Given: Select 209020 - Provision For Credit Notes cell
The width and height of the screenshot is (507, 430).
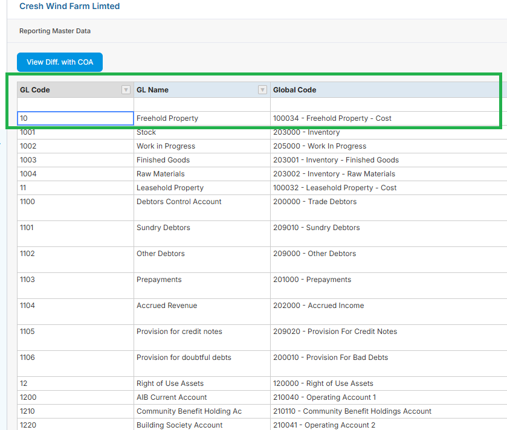Looking at the screenshot, I should click(389, 338).
